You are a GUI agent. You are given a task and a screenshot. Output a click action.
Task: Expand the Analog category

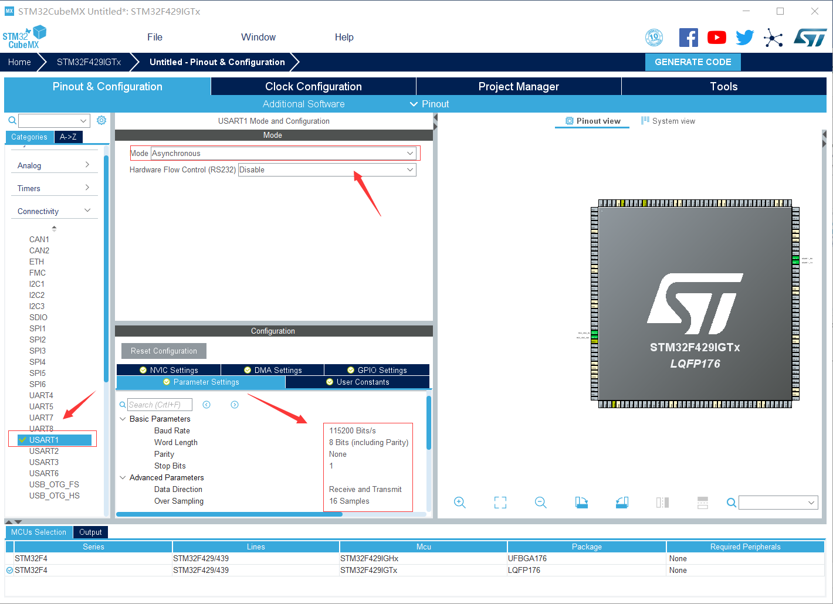pyautogui.click(x=54, y=165)
